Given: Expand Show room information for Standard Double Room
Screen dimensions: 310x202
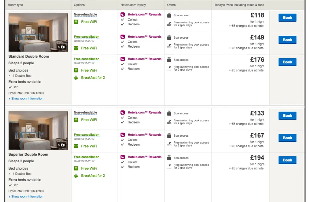Looking at the screenshot, I should tap(27, 99).
